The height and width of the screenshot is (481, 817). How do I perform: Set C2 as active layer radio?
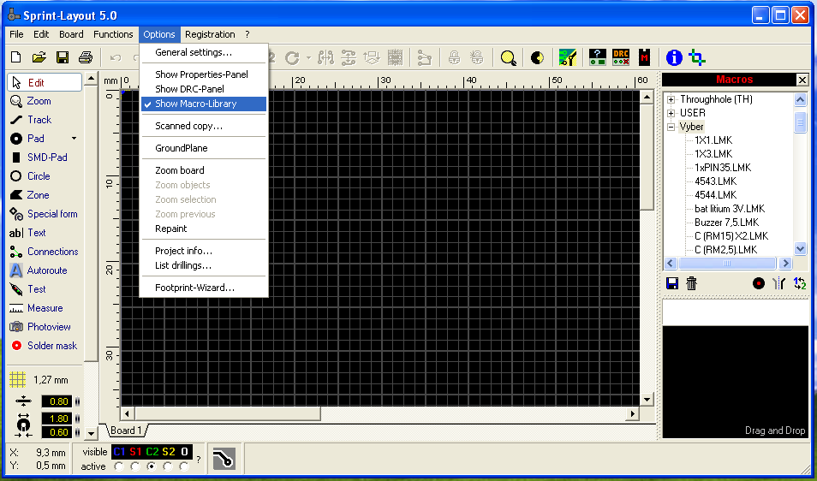pyautogui.click(x=152, y=466)
